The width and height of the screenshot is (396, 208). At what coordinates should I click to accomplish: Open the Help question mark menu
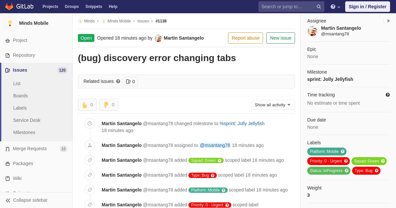335,7
